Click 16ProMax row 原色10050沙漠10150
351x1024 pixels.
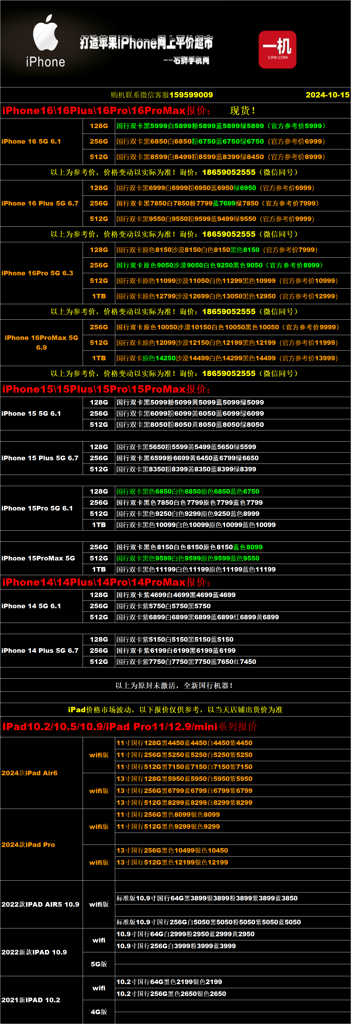pyautogui.click(x=233, y=327)
